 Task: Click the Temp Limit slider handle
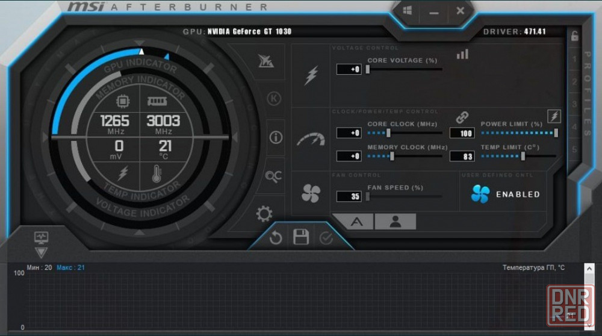(x=523, y=157)
